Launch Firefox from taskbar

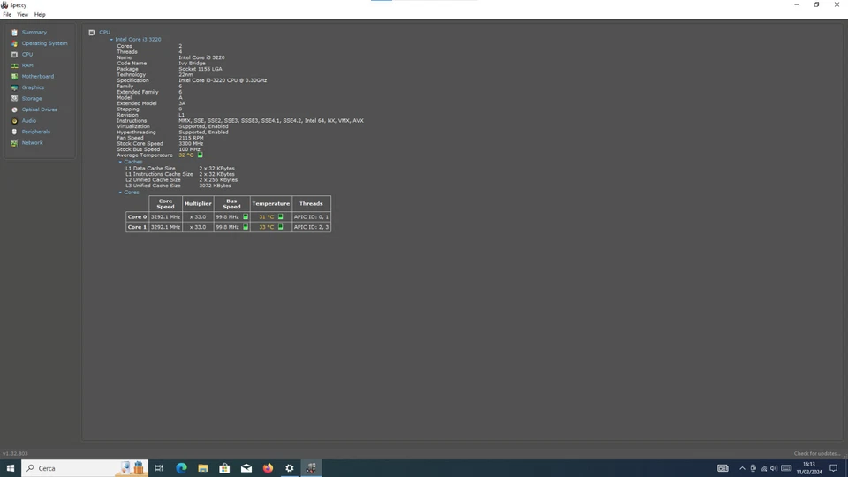268,468
